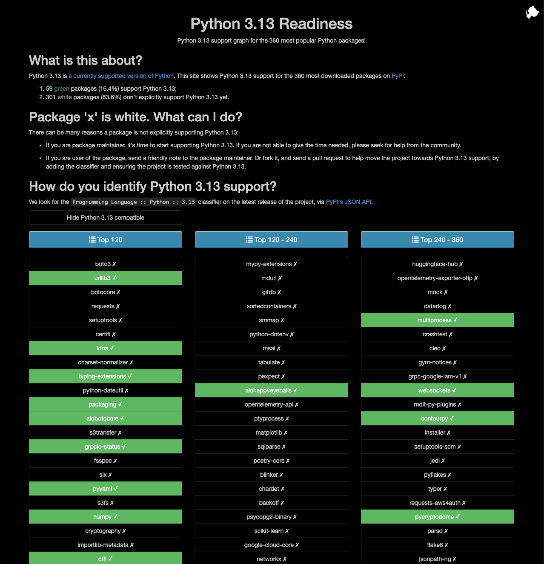
Task: Open the psycopg2-binary row
Action: tap(272, 517)
